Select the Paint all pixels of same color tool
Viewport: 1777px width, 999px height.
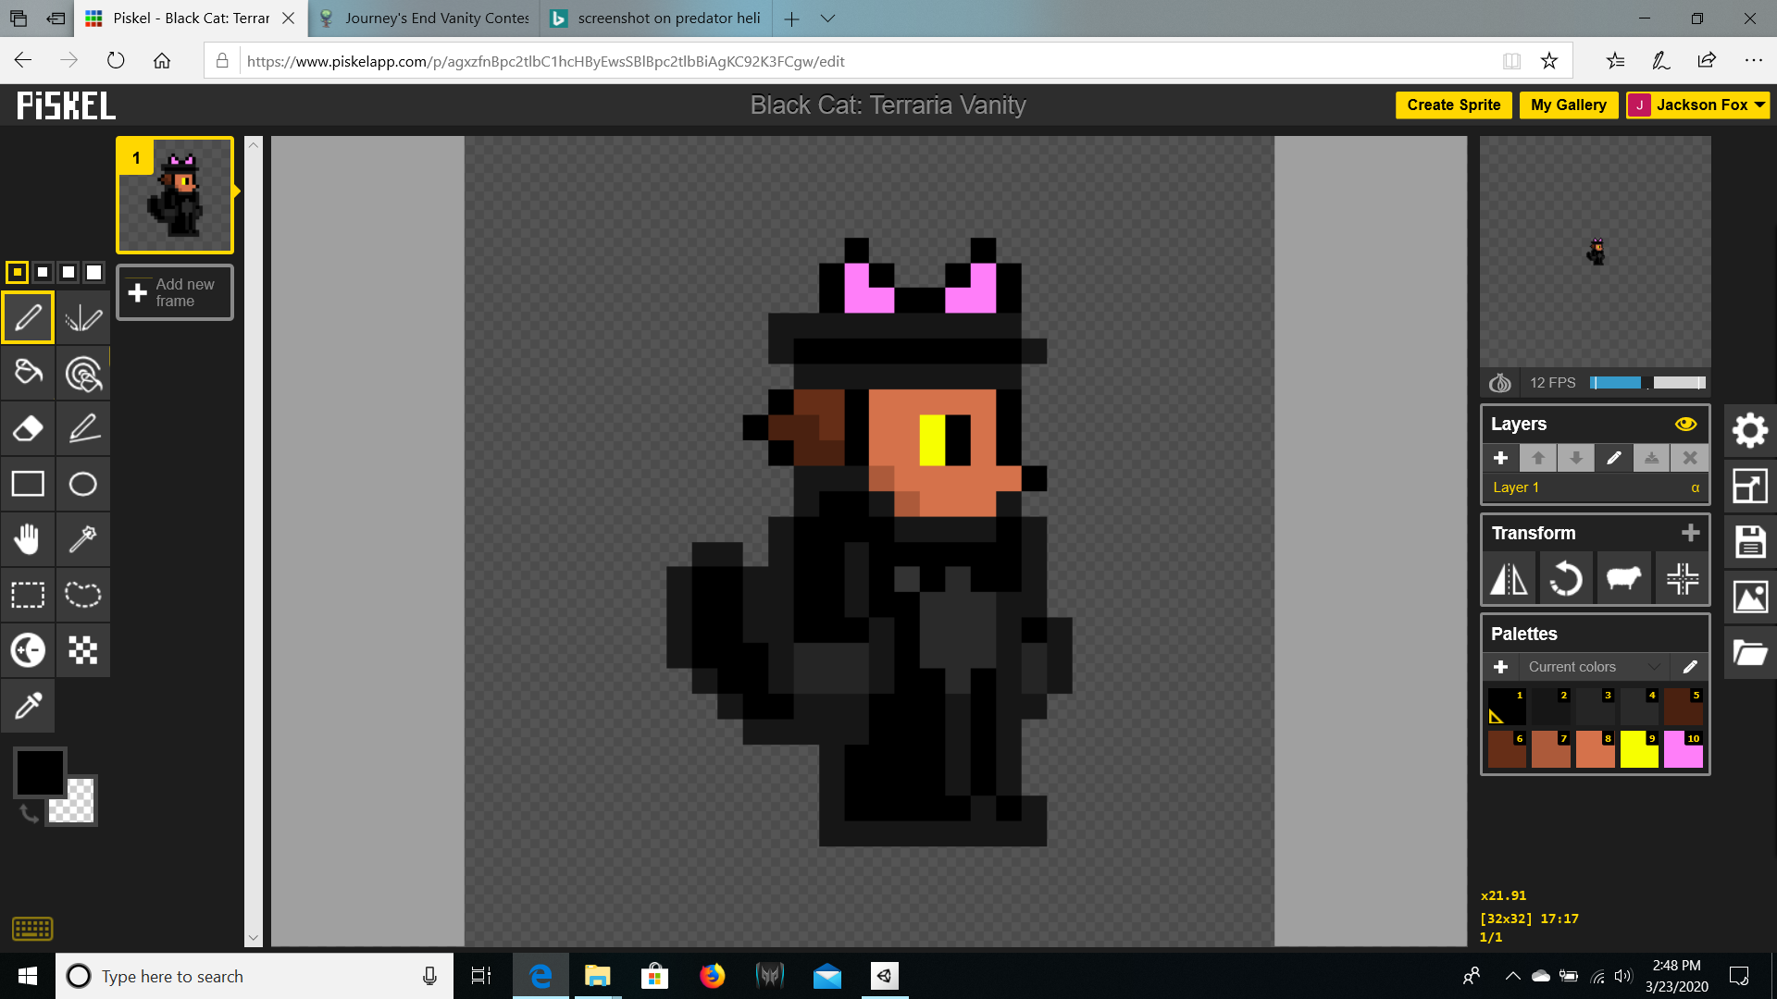tap(83, 374)
